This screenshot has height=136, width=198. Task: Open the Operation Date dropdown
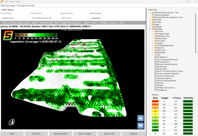pyautogui.click(x=74, y=18)
